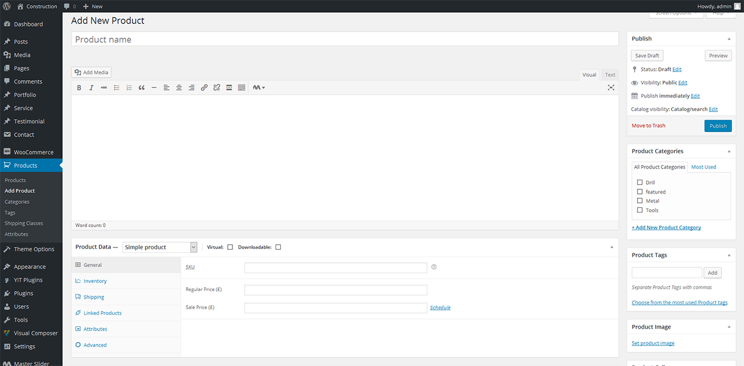
Task: Open the comments bubble in admin bar
Action: [69, 6]
